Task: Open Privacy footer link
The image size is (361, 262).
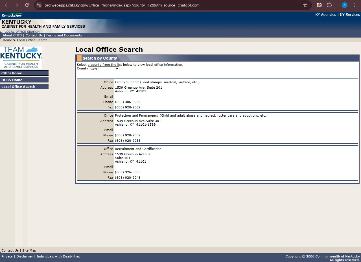Action: coord(7,256)
